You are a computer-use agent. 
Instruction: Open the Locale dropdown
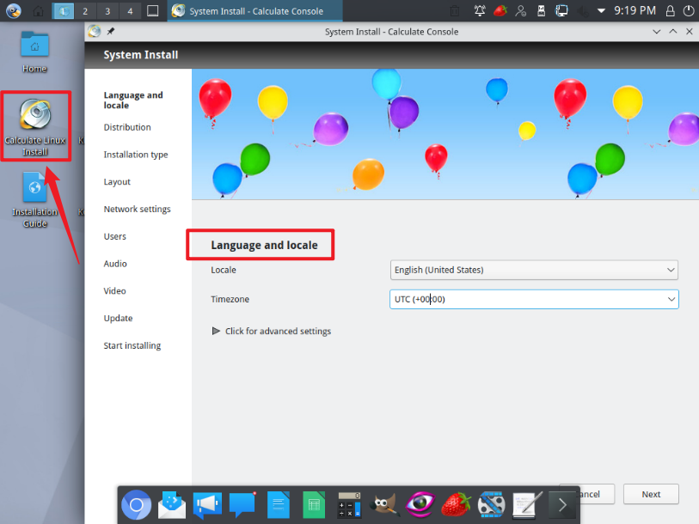pyautogui.click(x=534, y=270)
